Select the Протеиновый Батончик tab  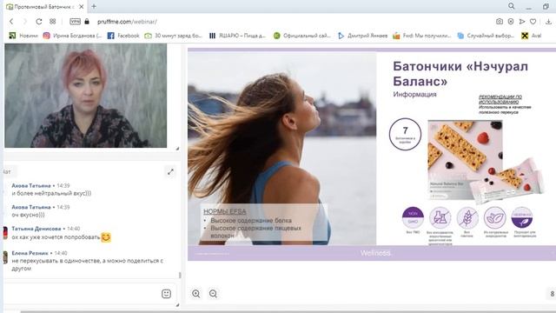tap(45, 6)
